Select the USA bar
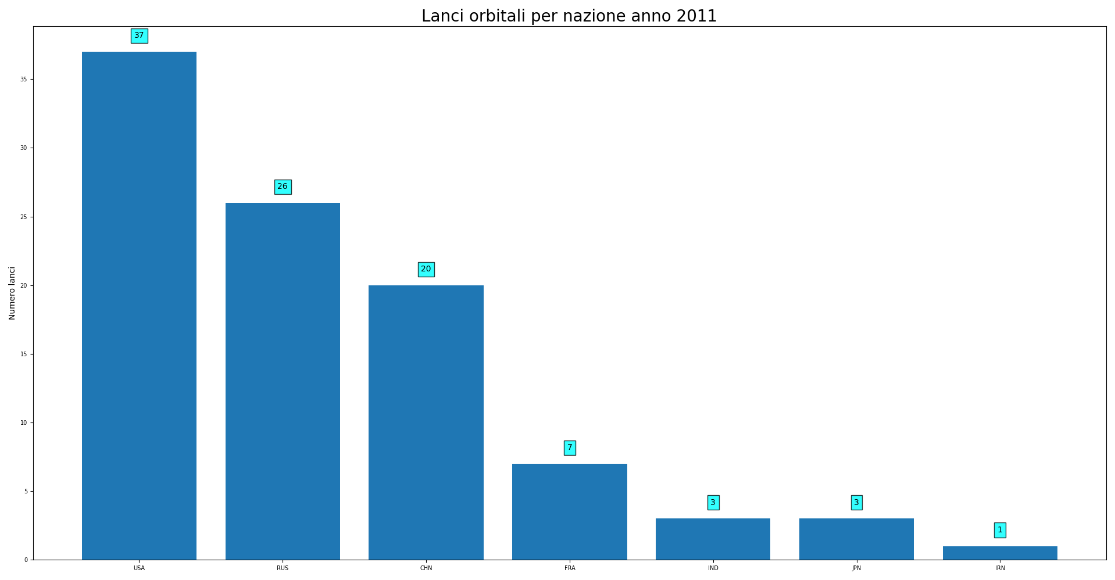Image resolution: width=1115 pixels, height=580 pixels. (x=139, y=306)
